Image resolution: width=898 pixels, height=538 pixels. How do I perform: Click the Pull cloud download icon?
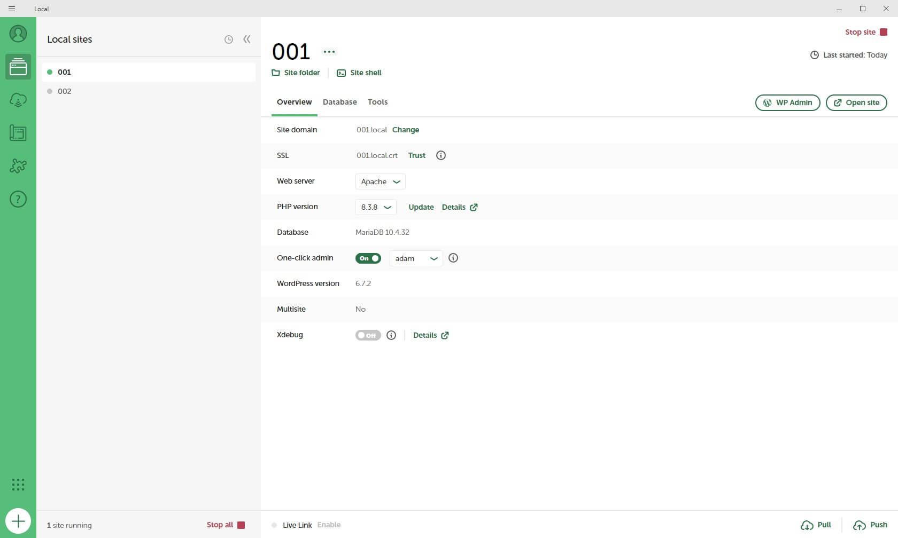(807, 525)
